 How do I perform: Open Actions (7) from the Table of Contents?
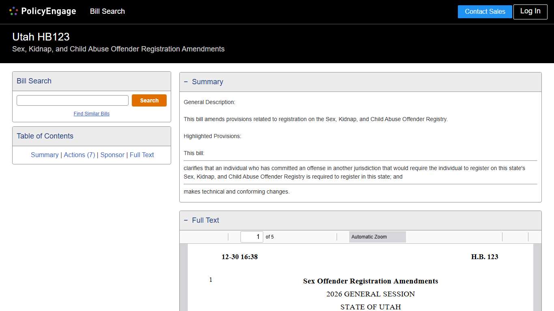coord(79,155)
